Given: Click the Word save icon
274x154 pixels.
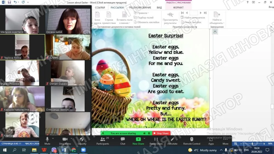Looking at the screenshot, I should click(9, 2).
